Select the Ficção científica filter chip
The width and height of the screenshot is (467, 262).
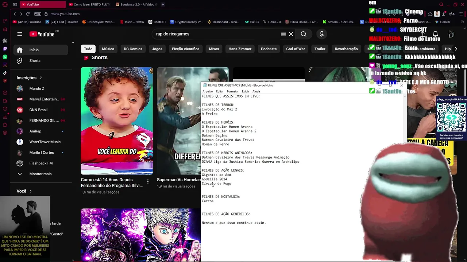[x=185, y=49]
